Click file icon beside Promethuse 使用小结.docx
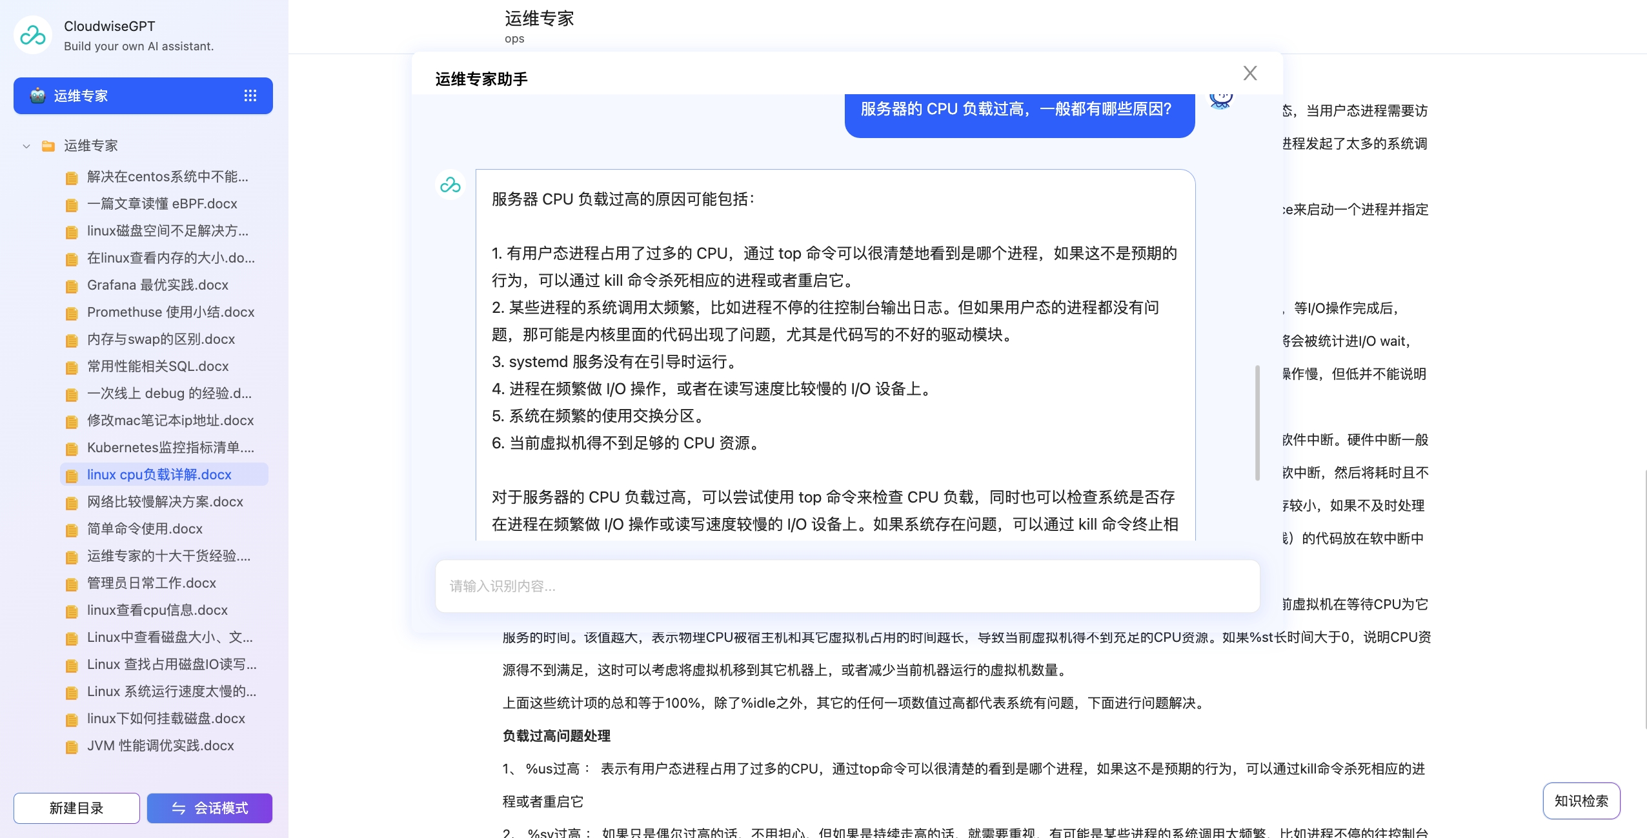The height and width of the screenshot is (838, 1647). tap(72, 314)
